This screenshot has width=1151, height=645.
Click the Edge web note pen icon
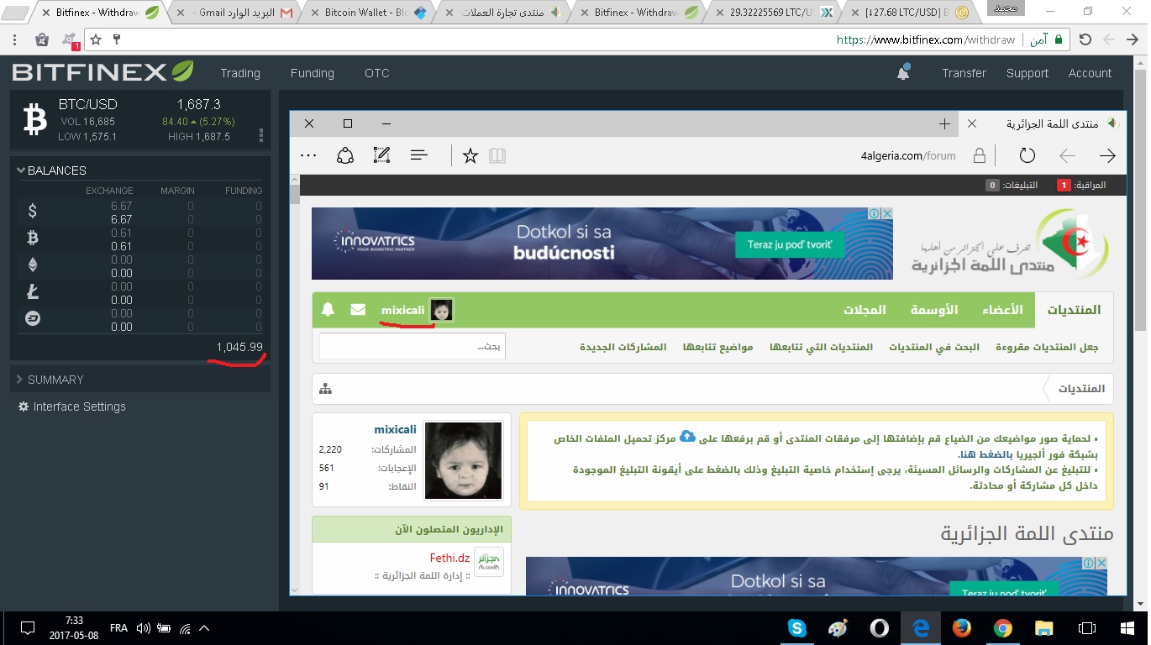[x=381, y=155]
